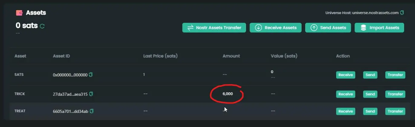Send from the SATS row

(370, 75)
